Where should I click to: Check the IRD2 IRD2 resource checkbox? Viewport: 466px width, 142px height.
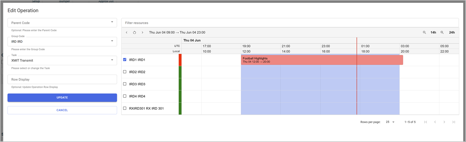[125, 72]
